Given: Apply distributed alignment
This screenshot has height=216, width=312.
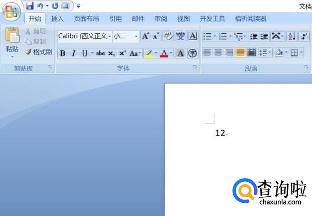Looking at the screenshot, I should pyautogui.click(x=252, y=53).
